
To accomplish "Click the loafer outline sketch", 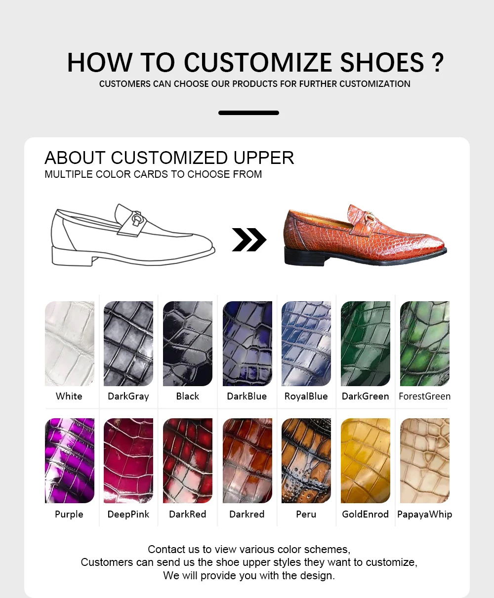I will tap(133, 235).
